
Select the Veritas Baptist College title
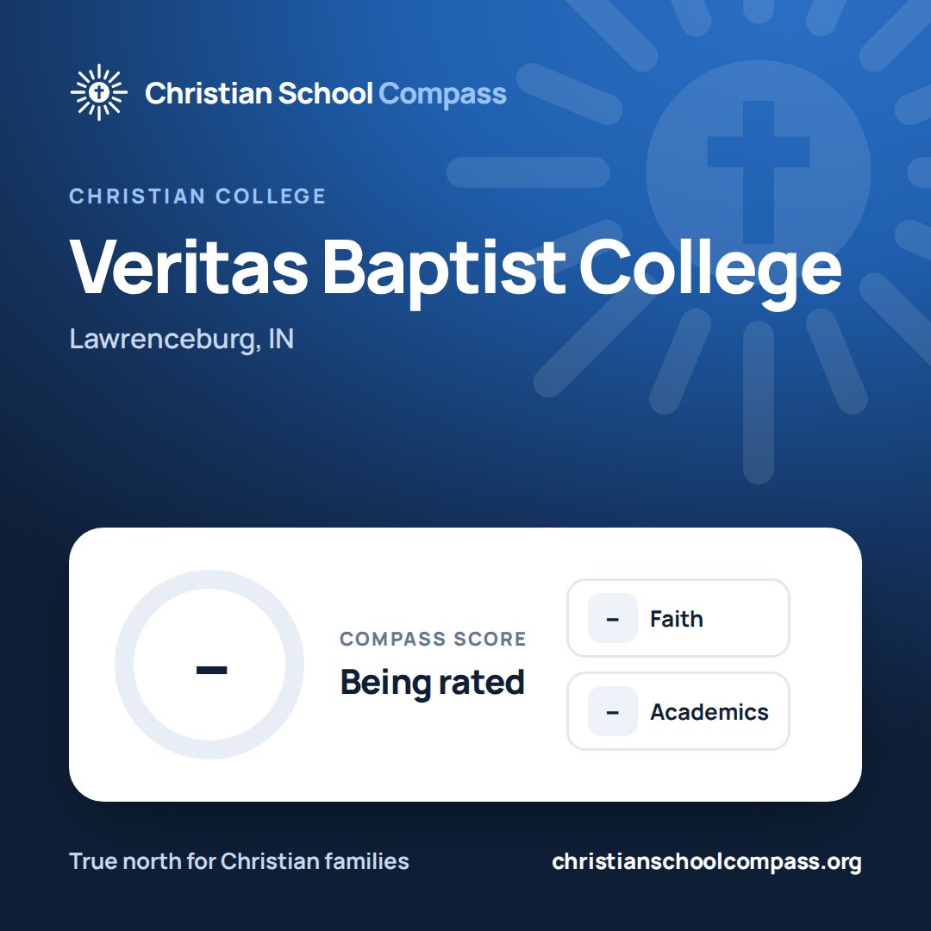pyautogui.click(x=455, y=268)
